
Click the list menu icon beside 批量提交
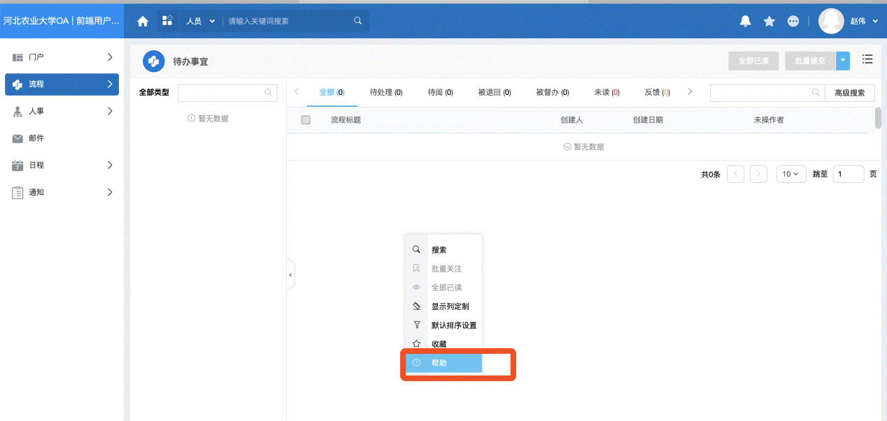pyautogui.click(x=867, y=60)
